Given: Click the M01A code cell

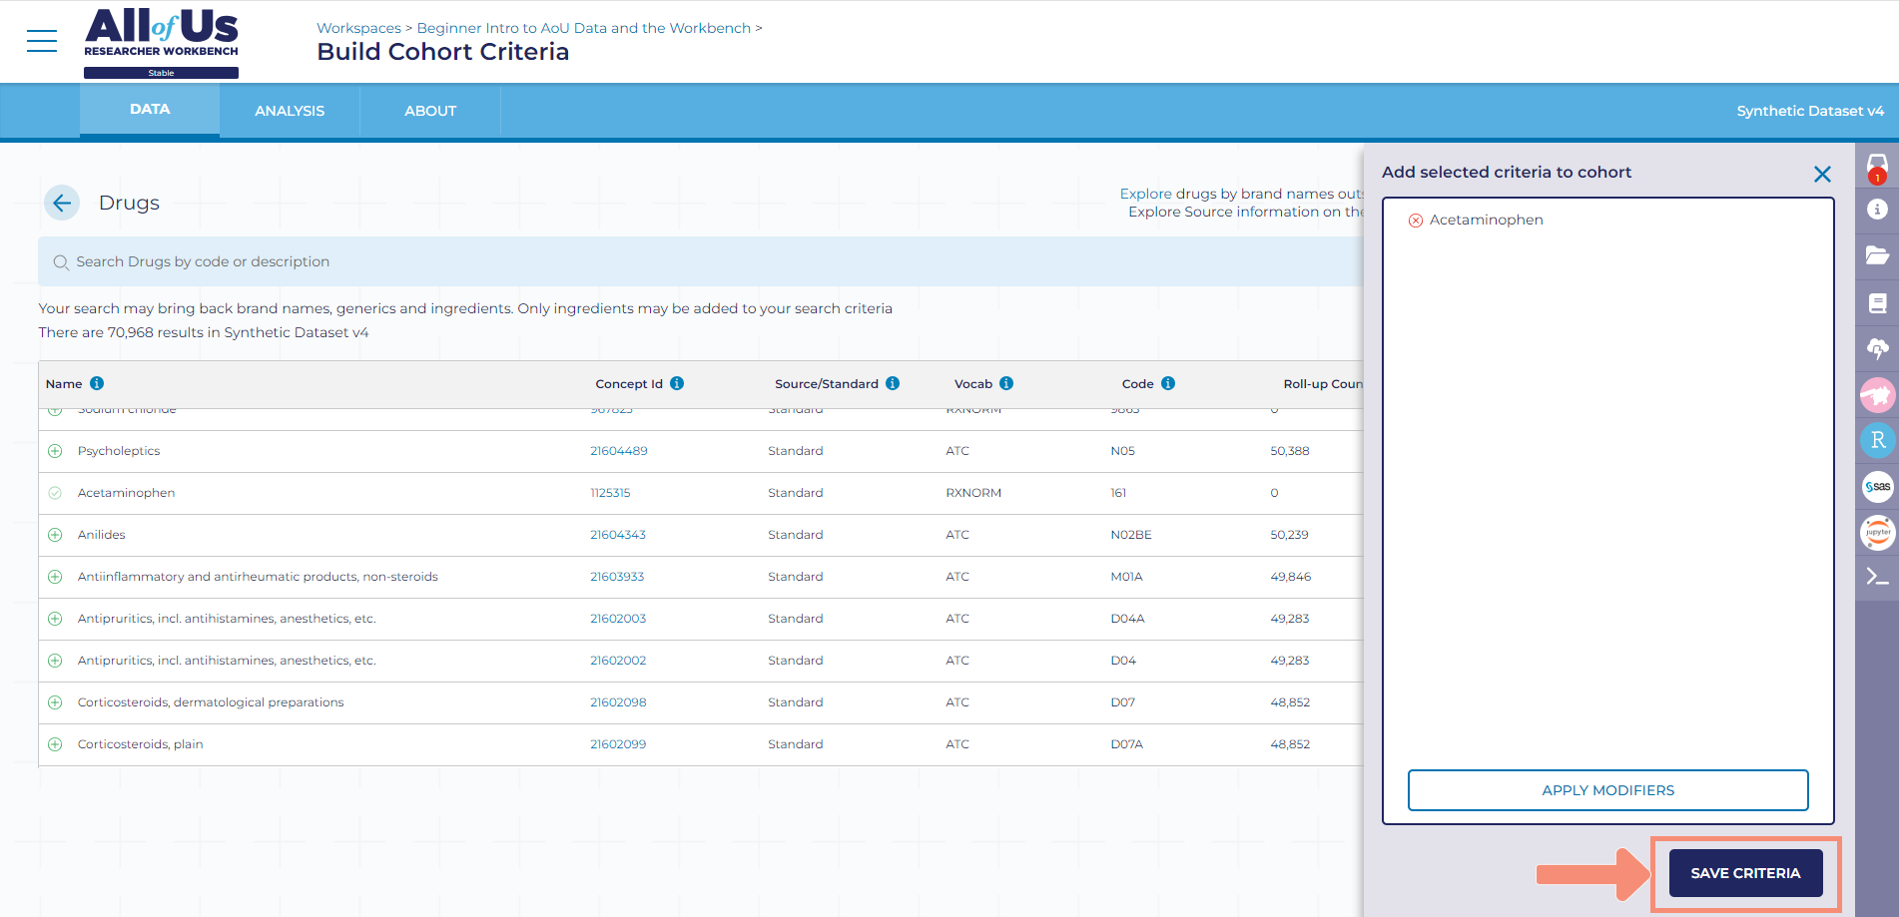Looking at the screenshot, I should point(1126,577).
